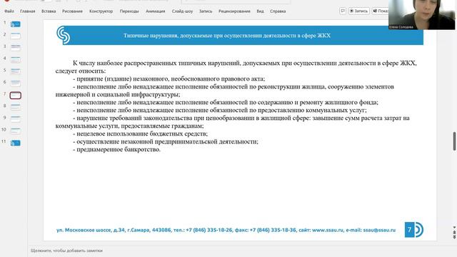457x257 pixels.
Task: Open the Вид ribbon tab
Action: 260,11
